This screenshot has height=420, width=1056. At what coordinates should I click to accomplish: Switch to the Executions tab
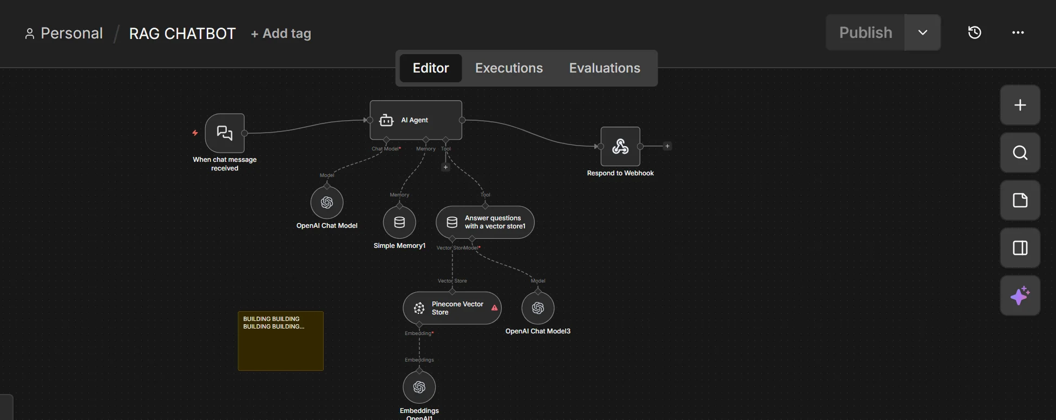509,68
